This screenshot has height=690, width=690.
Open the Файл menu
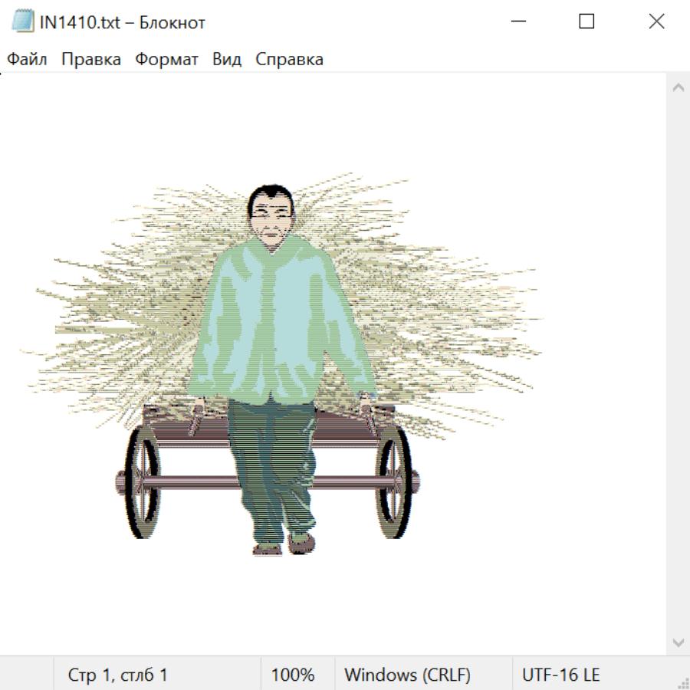coord(27,60)
